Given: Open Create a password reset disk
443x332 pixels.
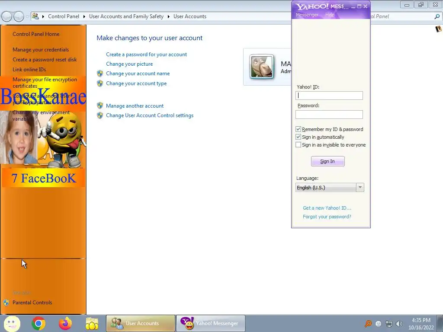Looking at the screenshot, I should (x=45, y=60).
